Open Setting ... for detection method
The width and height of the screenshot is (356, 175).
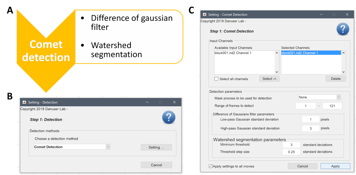coord(156,147)
